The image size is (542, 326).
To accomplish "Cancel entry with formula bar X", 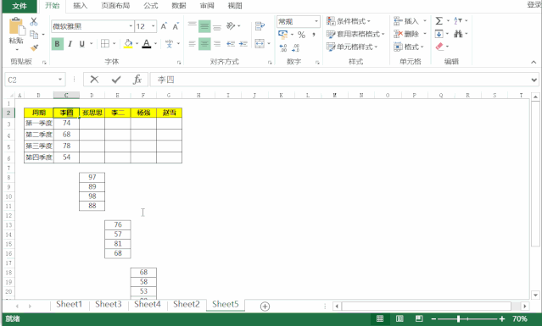I will (94, 80).
